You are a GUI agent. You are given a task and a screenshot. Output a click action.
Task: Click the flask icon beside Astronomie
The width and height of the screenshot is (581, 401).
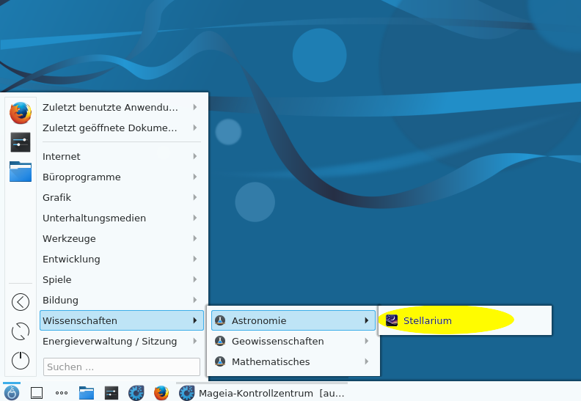[220, 320]
